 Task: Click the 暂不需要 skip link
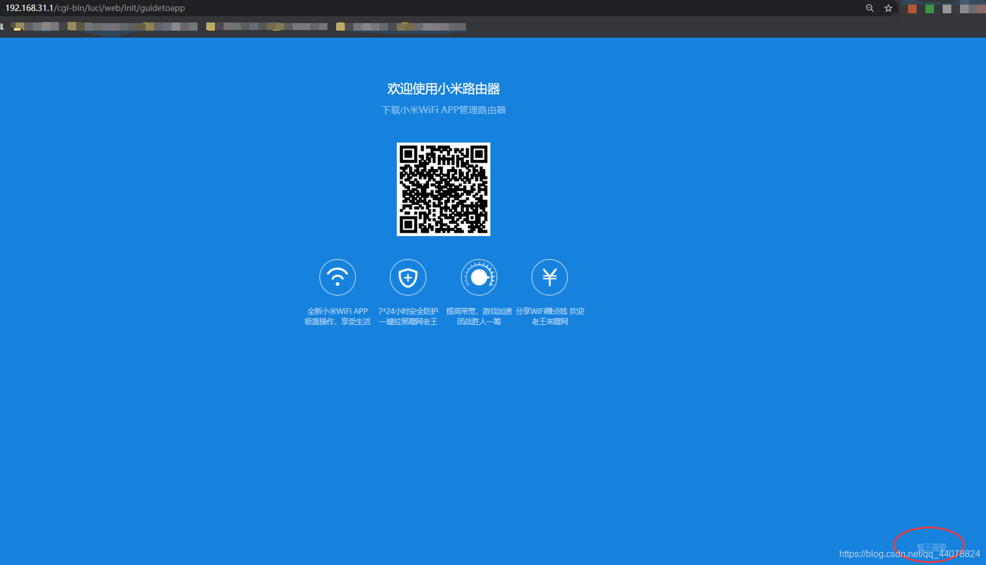click(931, 547)
